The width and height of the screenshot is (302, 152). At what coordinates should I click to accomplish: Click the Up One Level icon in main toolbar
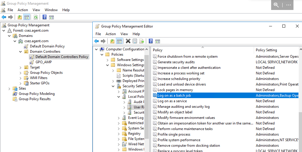(x=19, y=17)
